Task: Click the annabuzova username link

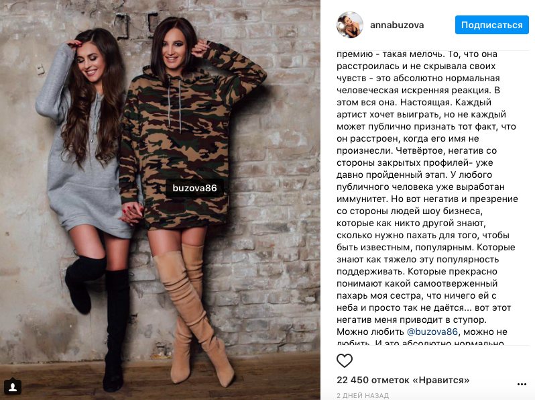Action: tap(397, 26)
